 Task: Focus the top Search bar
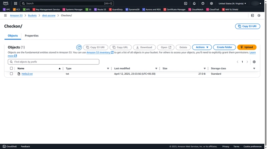[67, 3]
